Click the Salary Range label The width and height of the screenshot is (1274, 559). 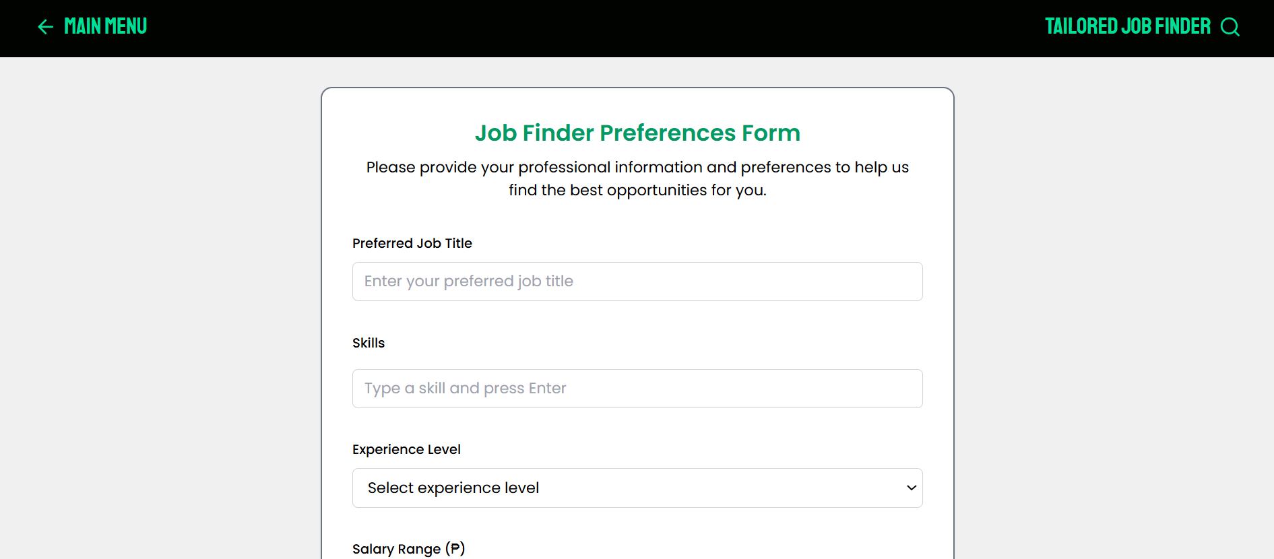[396, 549]
